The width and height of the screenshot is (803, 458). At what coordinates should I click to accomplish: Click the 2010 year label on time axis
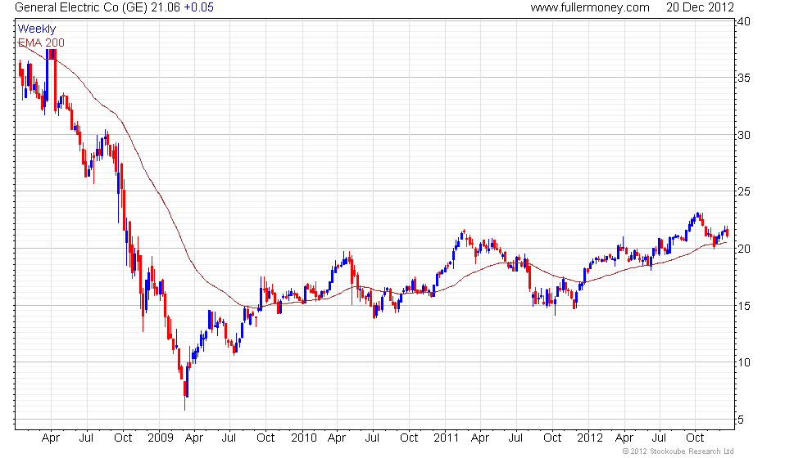304,438
